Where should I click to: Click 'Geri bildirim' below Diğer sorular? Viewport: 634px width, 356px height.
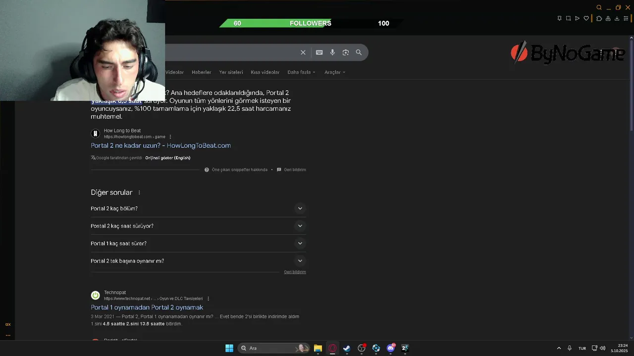click(x=295, y=272)
